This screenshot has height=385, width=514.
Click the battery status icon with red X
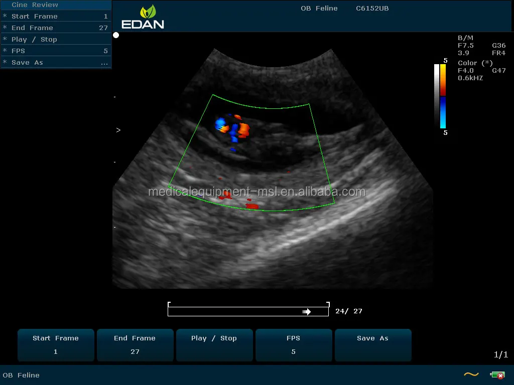tap(497, 374)
